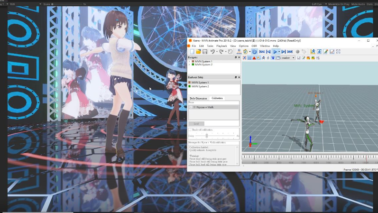378x213 pixels.
Task: Open the running figure graph icon
Action: [x=313, y=52]
